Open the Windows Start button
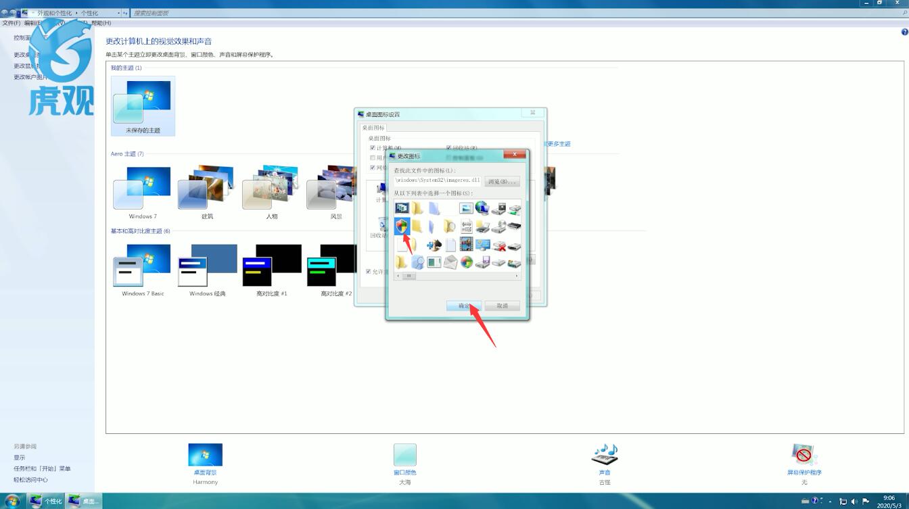 (12, 501)
